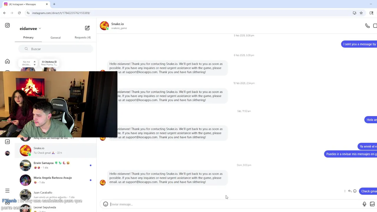
Task: Click unread dot on Erwin Samayoa row
Action: [x=90, y=165]
